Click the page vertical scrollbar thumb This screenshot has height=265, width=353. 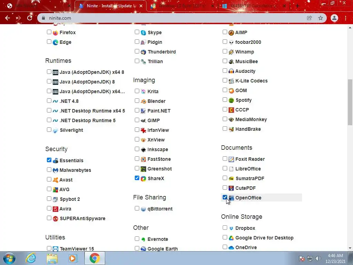pyautogui.click(x=350, y=102)
